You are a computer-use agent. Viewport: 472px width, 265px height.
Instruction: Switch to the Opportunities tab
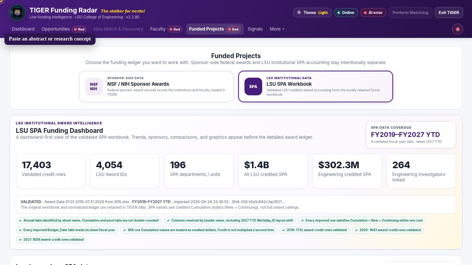[64, 29]
